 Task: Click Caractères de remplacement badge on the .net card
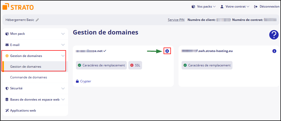point(101,65)
